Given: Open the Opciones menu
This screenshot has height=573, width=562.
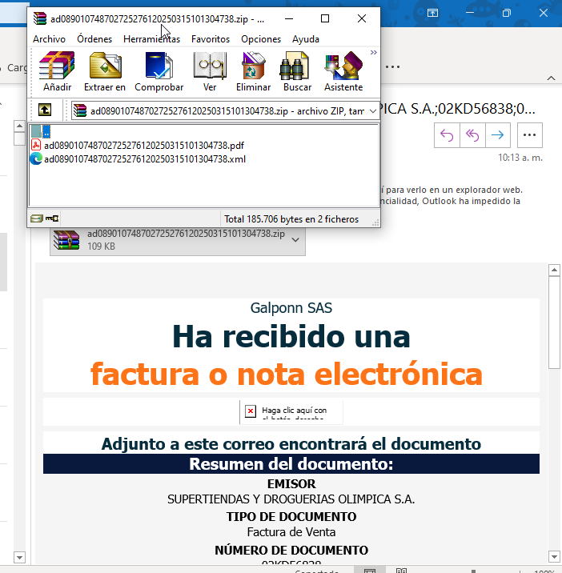Looking at the screenshot, I should coord(261,39).
